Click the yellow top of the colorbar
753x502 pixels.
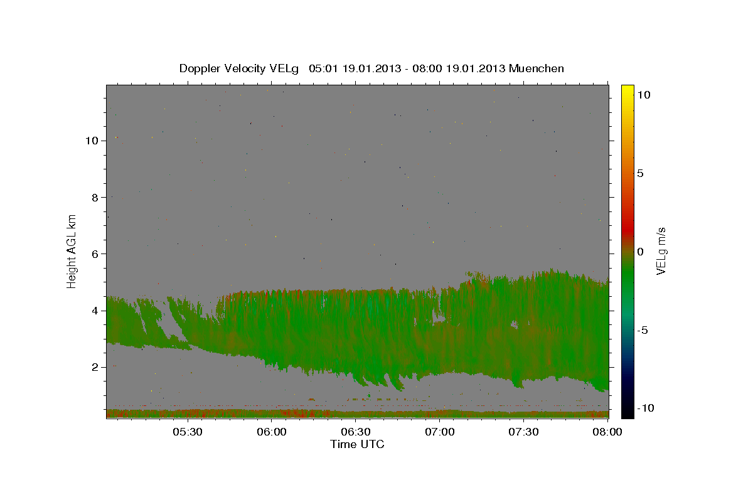(x=627, y=91)
